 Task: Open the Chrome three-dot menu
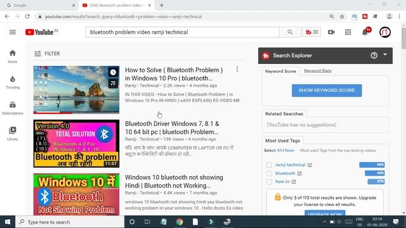(x=399, y=16)
